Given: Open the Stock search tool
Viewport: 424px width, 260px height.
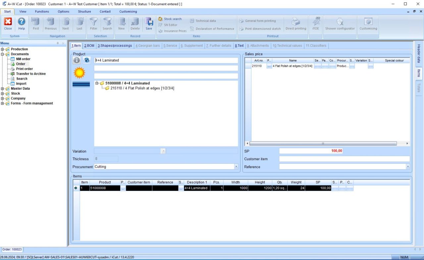Looking at the screenshot, I should (x=171, y=19).
